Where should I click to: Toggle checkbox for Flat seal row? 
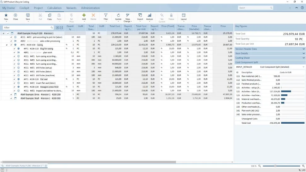pos(14,79)
